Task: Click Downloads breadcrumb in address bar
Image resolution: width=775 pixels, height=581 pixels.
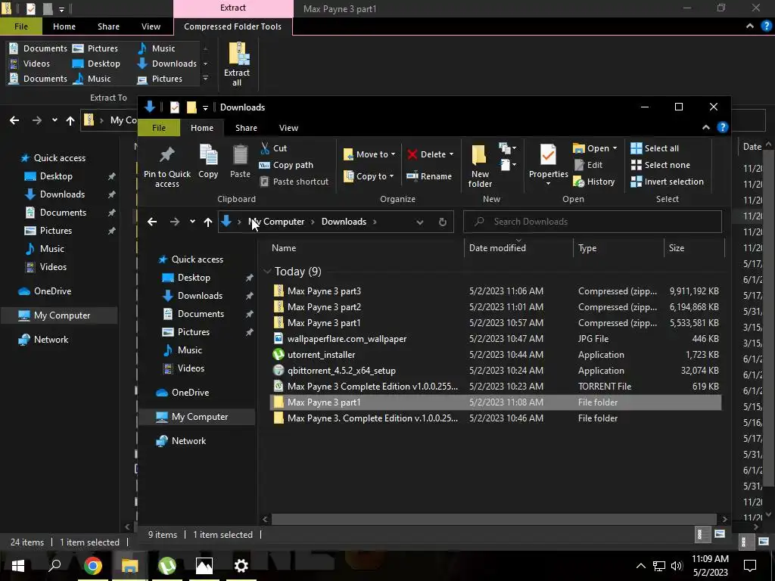Action: 344,222
